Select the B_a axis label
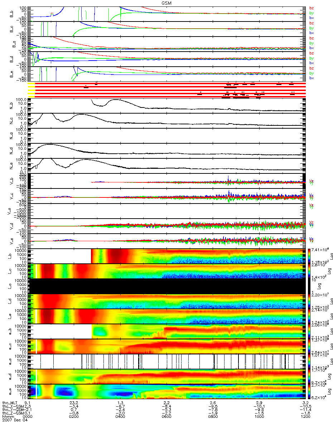 pyautogui.click(x=14, y=44)
